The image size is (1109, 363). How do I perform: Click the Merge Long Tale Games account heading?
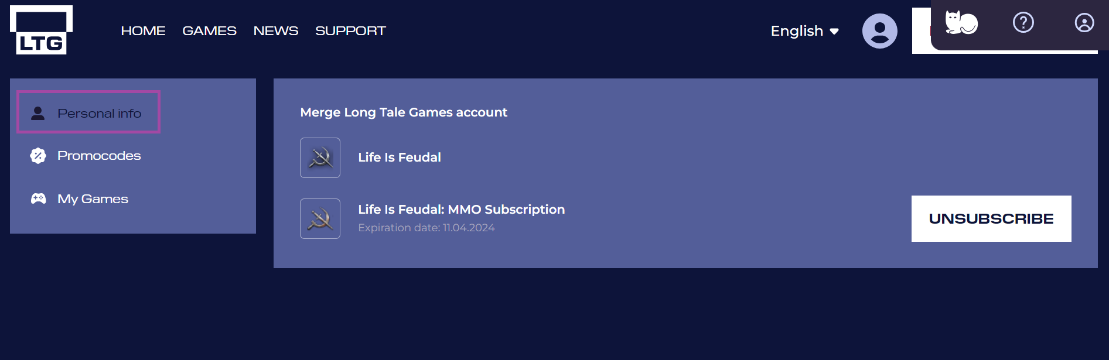click(x=404, y=112)
